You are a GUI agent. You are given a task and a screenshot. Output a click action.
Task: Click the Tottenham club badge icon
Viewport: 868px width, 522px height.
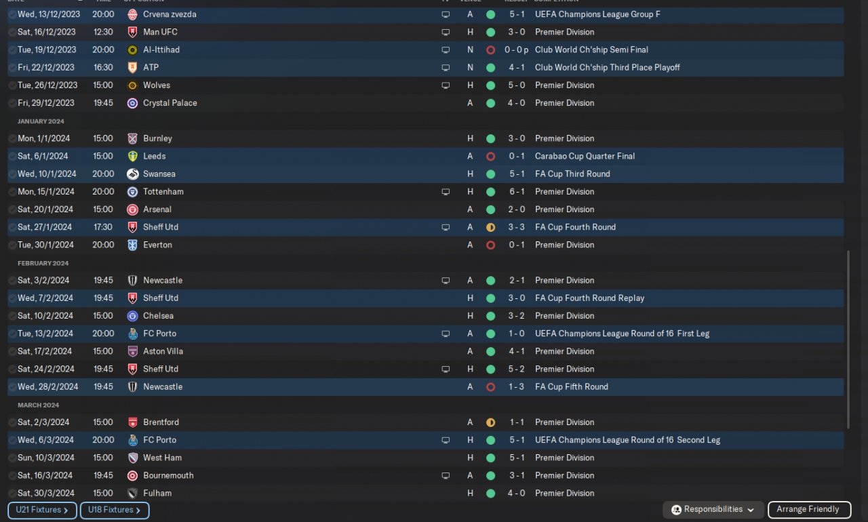point(132,192)
